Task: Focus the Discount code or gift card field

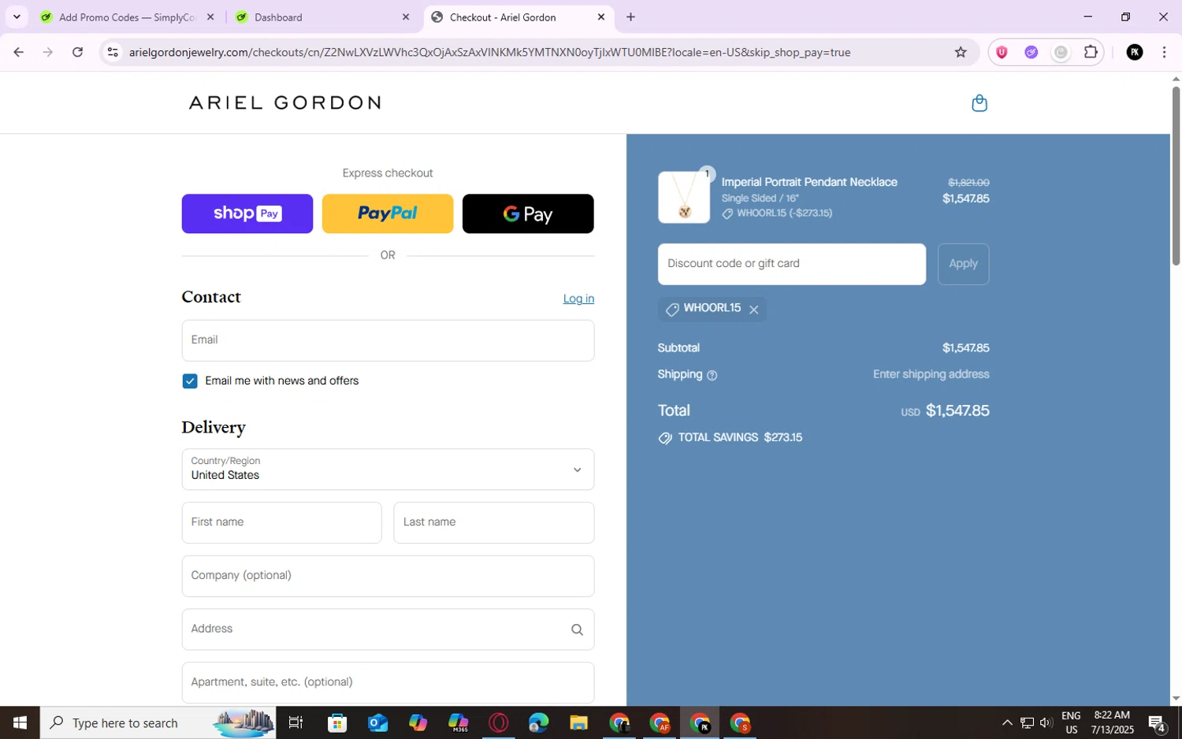Action: [792, 264]
